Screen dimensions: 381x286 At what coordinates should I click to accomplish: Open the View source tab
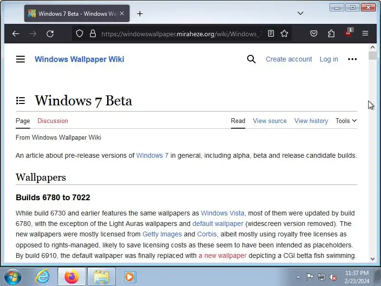[270, 121]
